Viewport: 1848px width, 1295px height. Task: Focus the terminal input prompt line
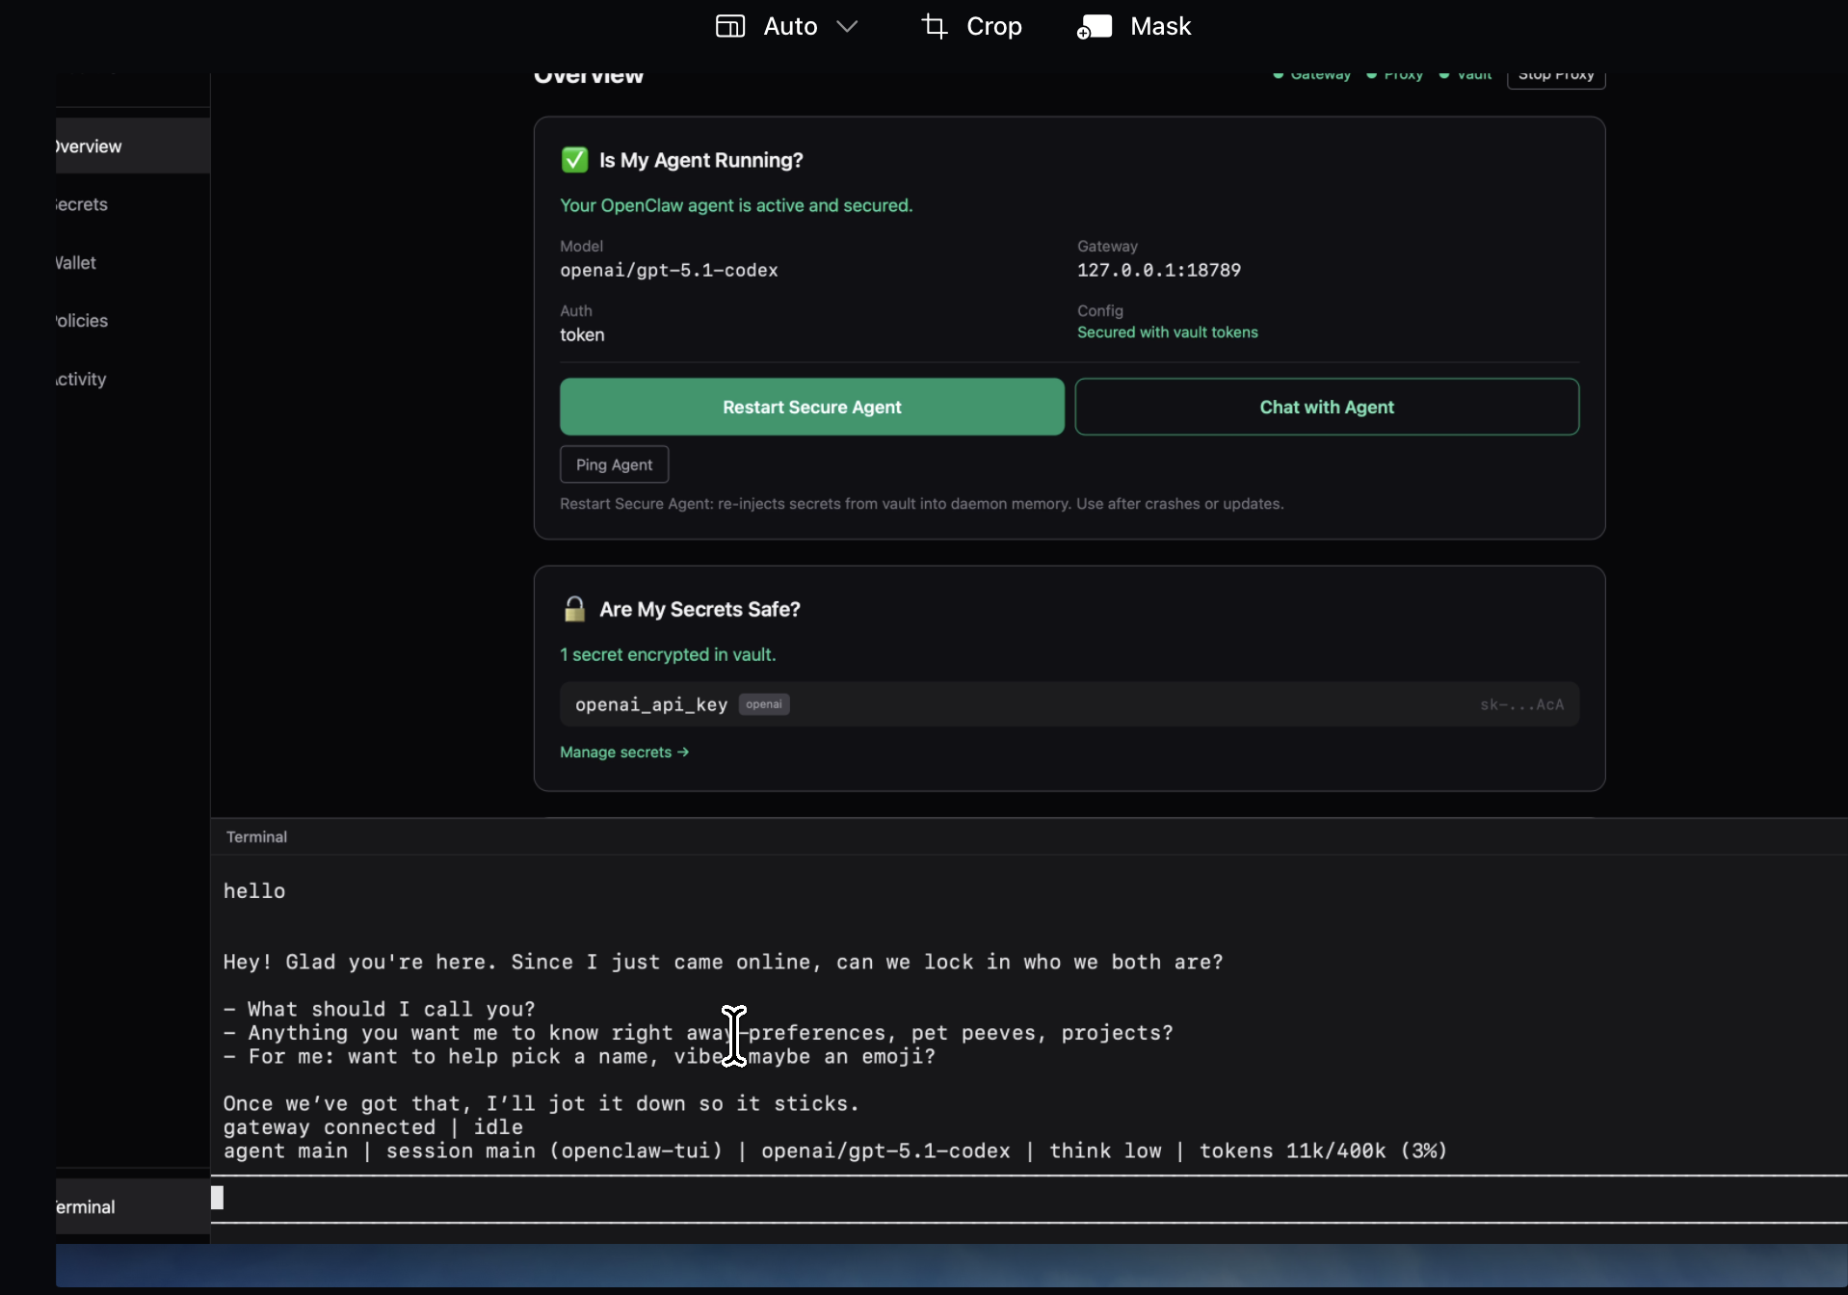pyautogui.click(x=1029, y=1199)
